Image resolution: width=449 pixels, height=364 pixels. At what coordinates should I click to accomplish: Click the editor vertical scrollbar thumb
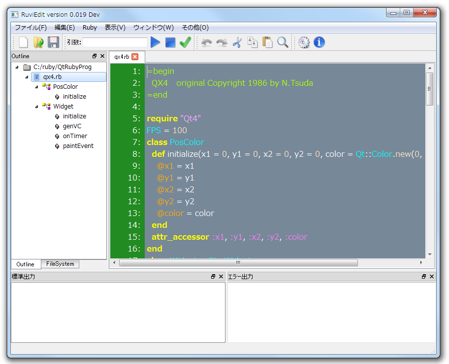pyautogui.click(x=429, y=89)
